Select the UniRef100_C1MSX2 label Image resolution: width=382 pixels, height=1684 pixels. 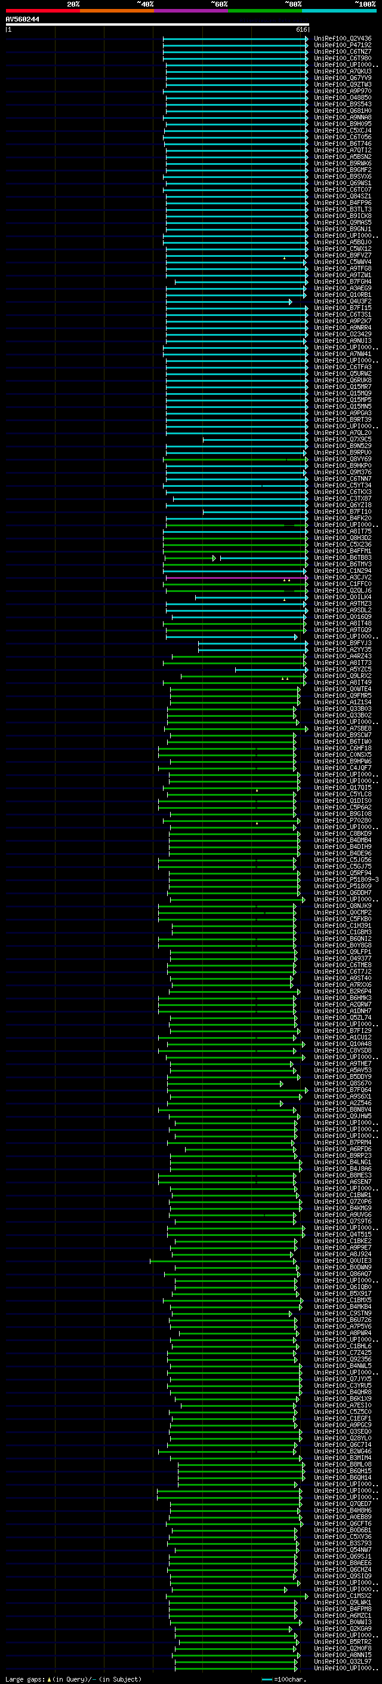(343, 1595)
